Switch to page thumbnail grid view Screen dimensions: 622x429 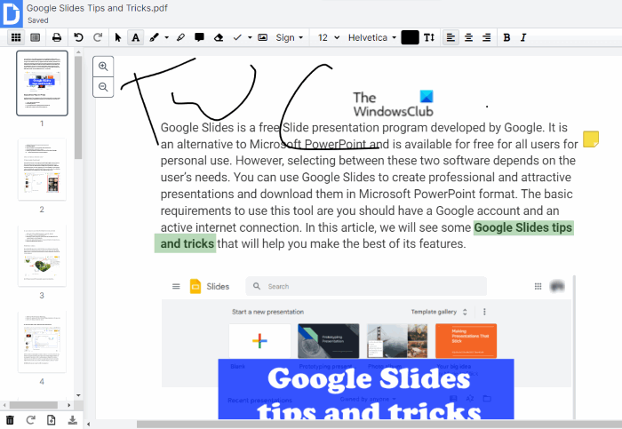[x=16, y=37]
